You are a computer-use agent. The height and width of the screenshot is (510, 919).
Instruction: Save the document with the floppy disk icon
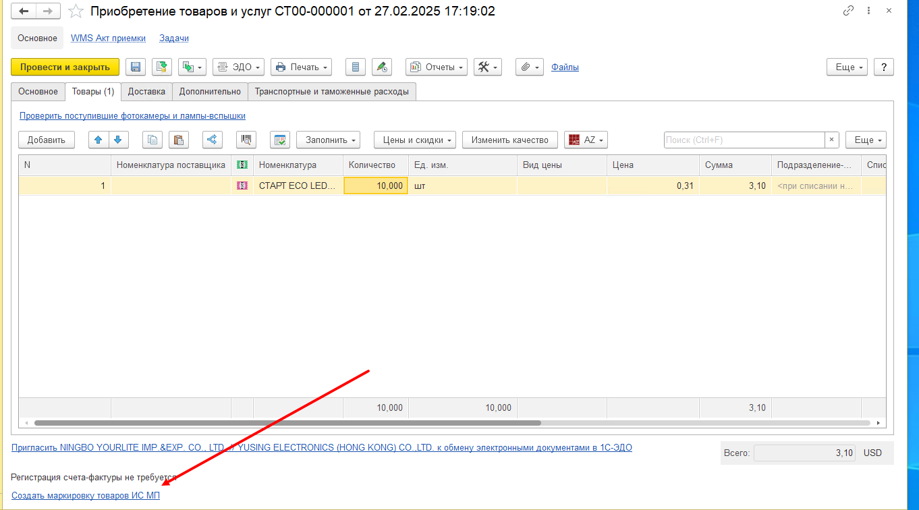tap(136, 67)
